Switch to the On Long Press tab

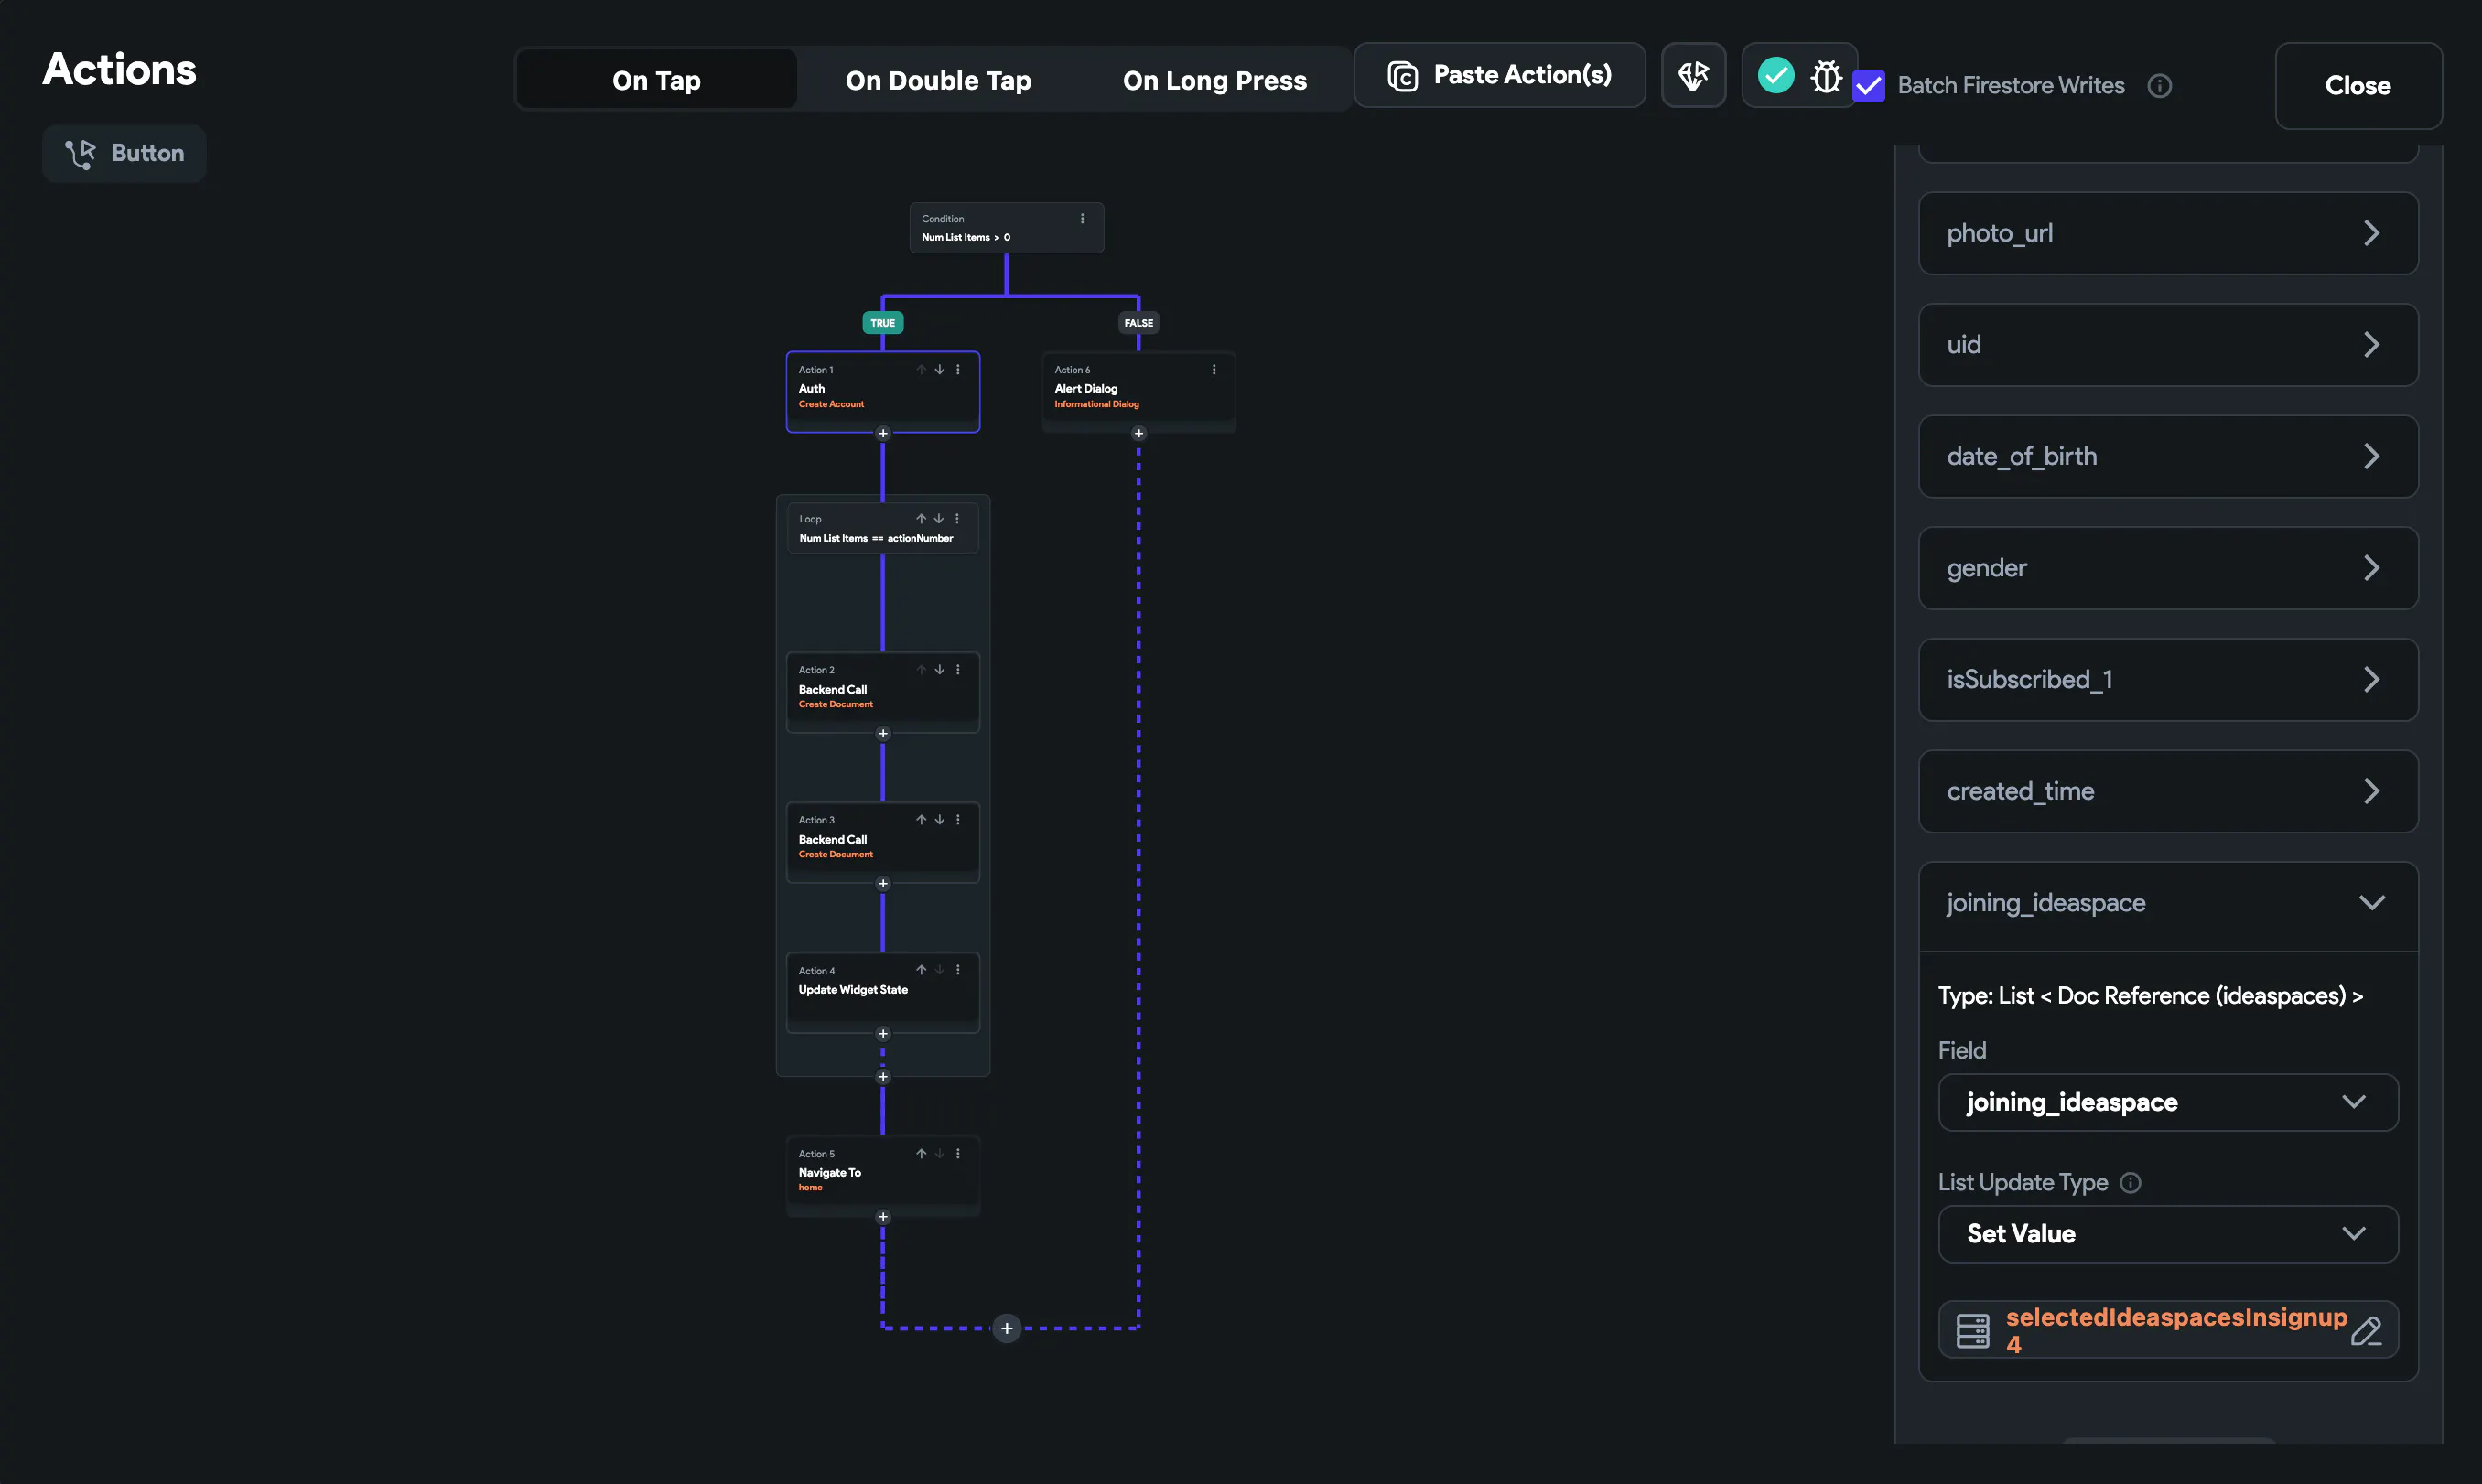click(1214, 80)
